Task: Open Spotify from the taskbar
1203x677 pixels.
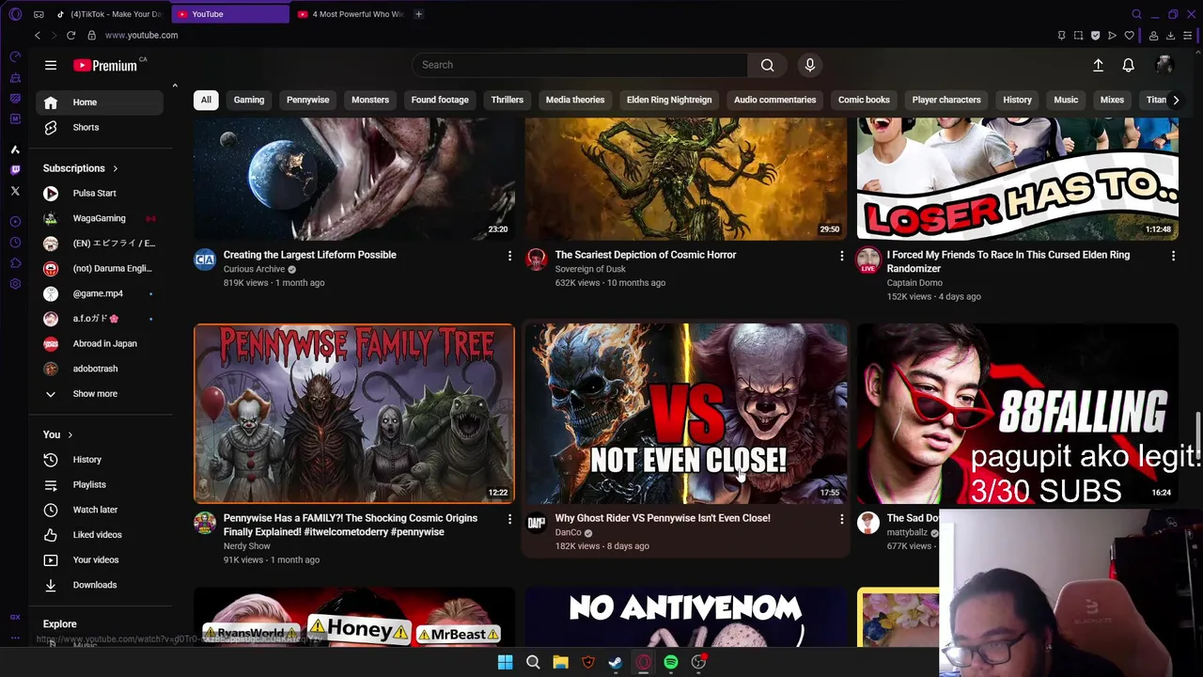Action: (x=671, y=662)
